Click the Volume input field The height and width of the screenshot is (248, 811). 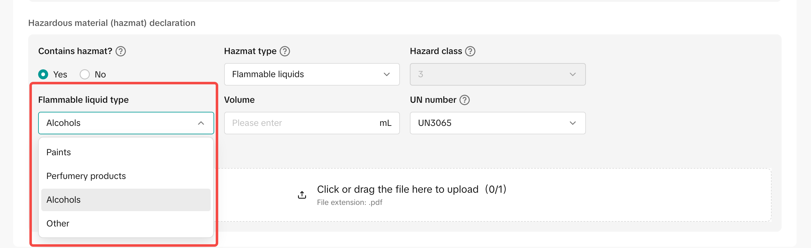tap(302, 123)
